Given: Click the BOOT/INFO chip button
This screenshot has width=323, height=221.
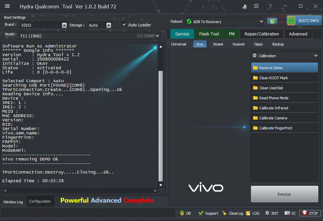Looking at the screenshot, I should pyautogui.click(x=304, y=21).
